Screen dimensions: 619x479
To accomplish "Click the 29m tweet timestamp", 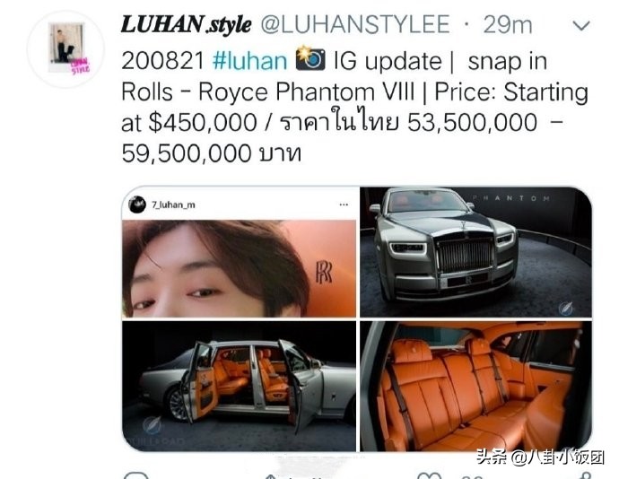I will [x=508, y=24].
